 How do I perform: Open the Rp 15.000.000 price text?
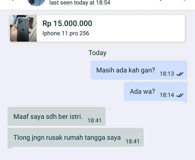coord(67,24)
